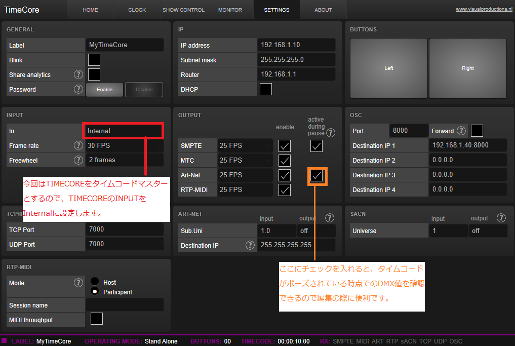This screenshot has height=346, width=515.
Task: Click the Destination IP 4 field
Action: point(468,189)
